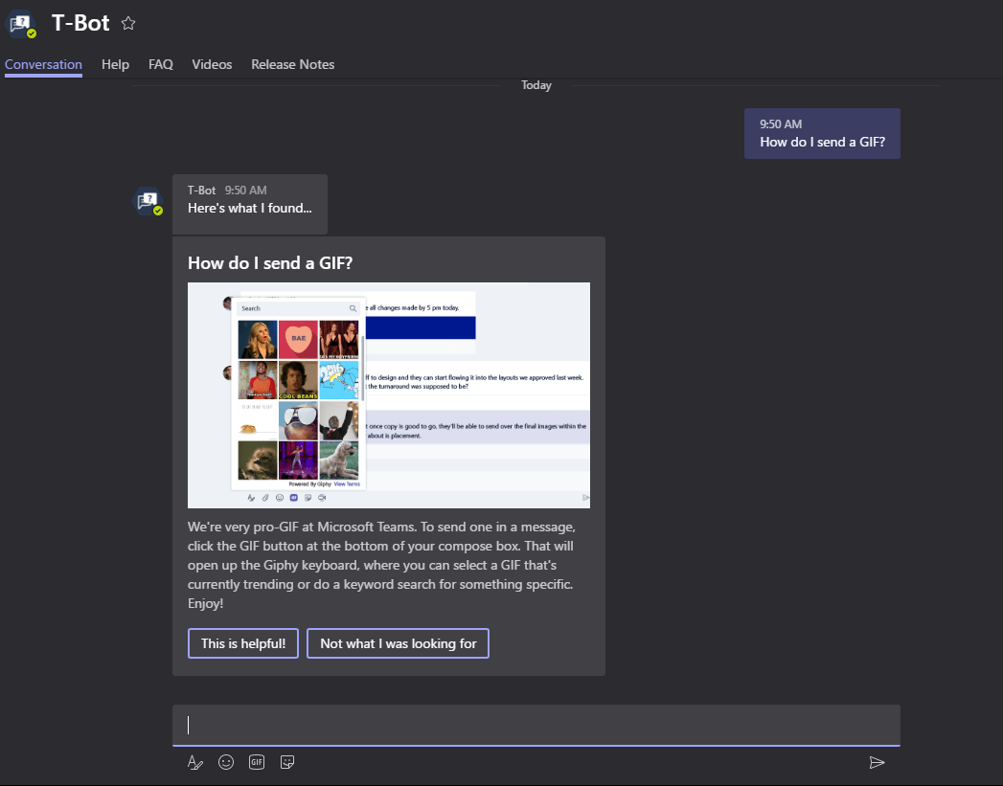Image resolution: width=1003 pixels, height=786 pixels.
Task: Open the FAQ tab
Action: click(161, 64)
